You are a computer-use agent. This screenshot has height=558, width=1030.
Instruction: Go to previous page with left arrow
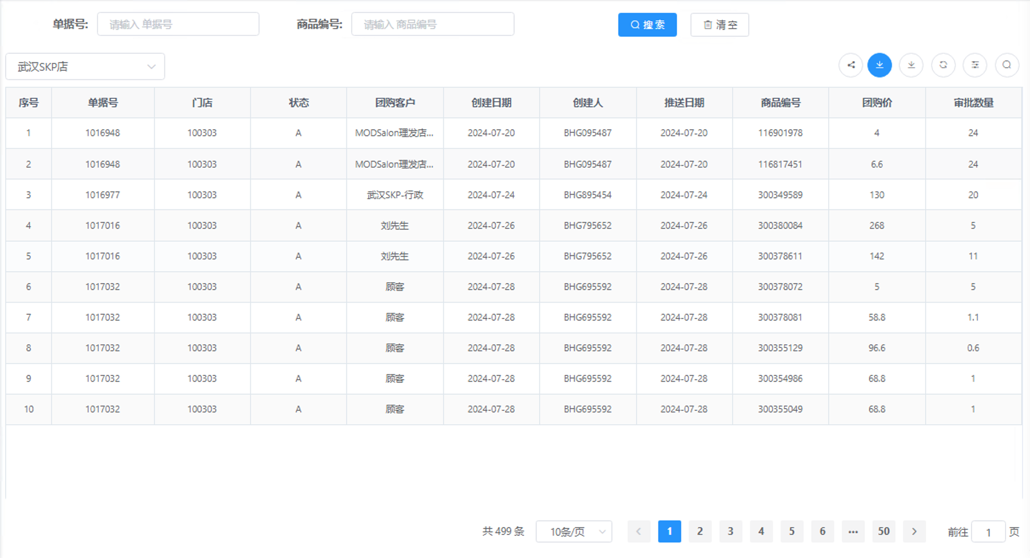(x=638, y=531)
